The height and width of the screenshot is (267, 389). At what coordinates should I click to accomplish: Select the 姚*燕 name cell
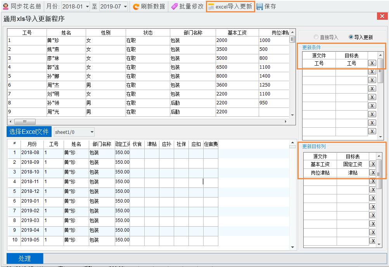point(66,49)
